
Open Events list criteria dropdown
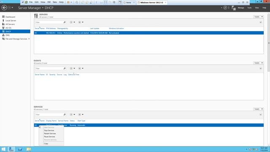(x=72, y=68)
